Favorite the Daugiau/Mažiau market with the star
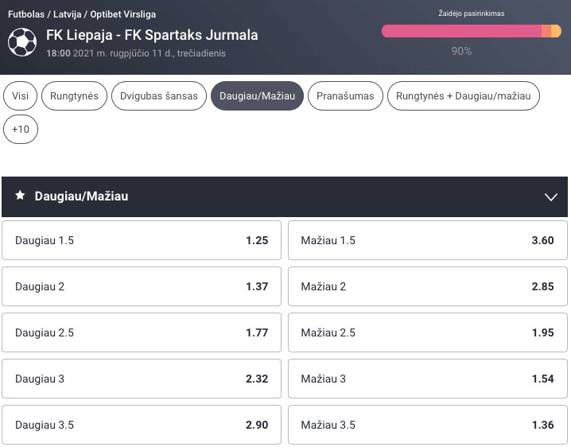The width and height of the screenshot is (571, 447). click(20, 196)
